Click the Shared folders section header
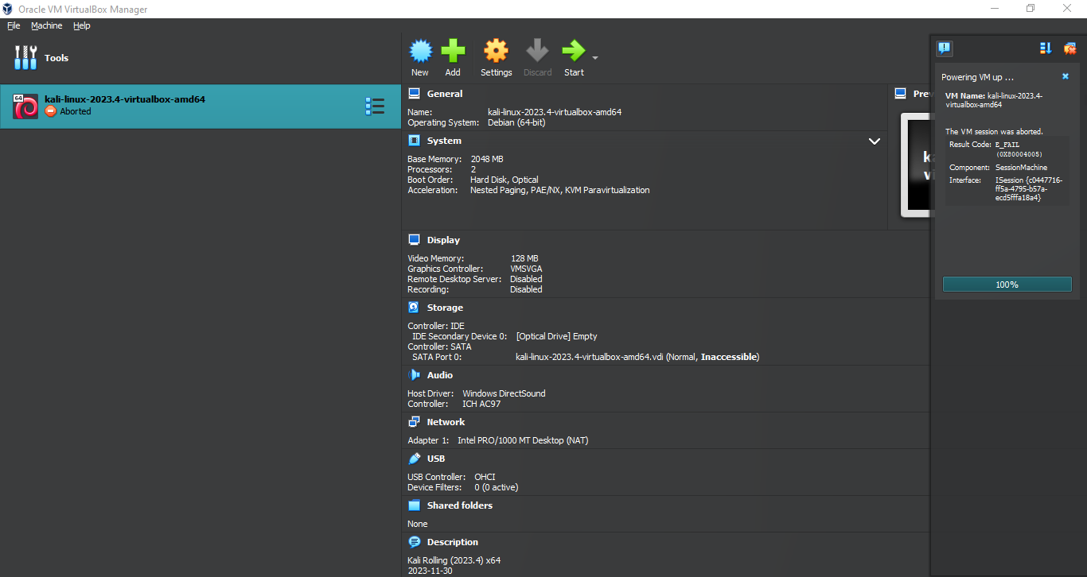Viewport: 1087px width, 577px height. (x=460, y=505)
